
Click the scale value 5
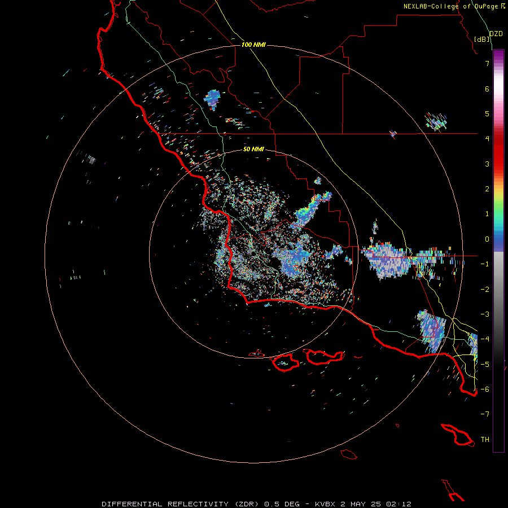487,113
